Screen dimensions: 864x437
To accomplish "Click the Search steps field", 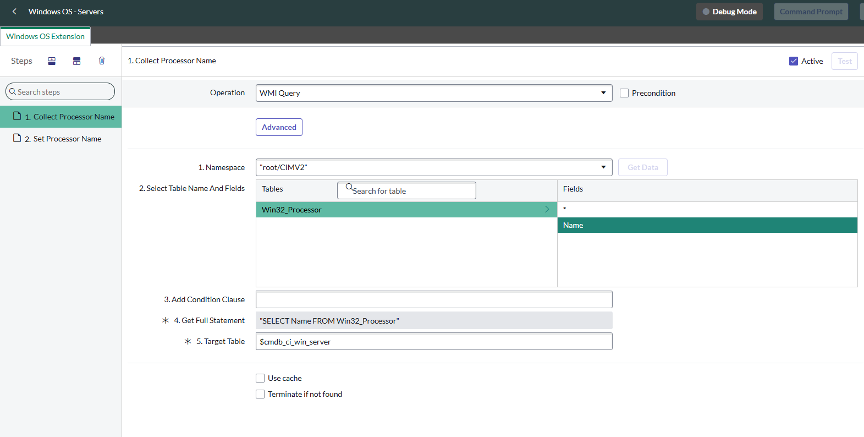I will coord(60,91).
